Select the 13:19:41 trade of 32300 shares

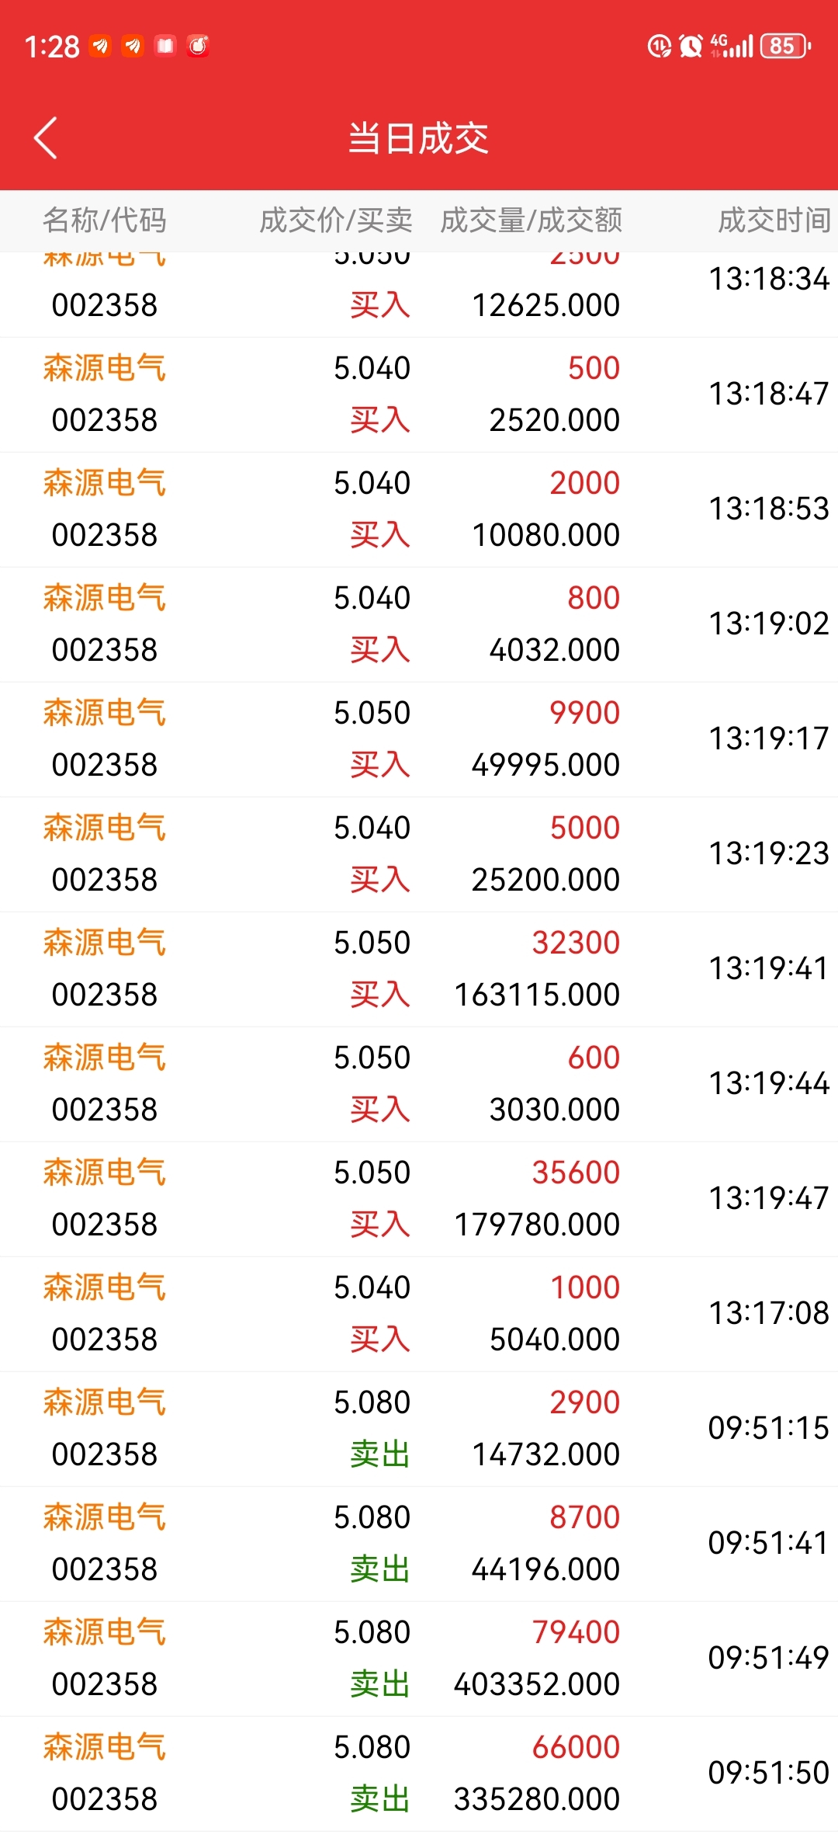click(419, 969)
